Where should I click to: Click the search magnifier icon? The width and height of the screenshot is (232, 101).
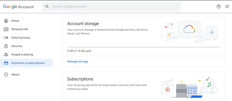47,6
